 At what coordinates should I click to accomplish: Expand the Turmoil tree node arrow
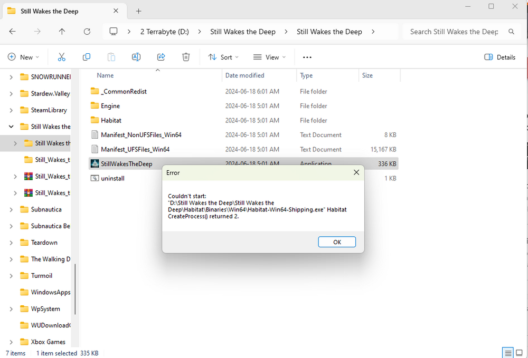pyautogui.click(x=11, y=276)
